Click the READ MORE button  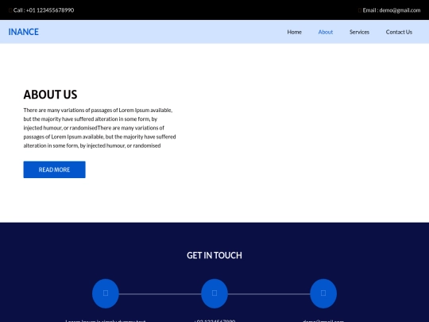pyautogui.click(x=55, y=169)
